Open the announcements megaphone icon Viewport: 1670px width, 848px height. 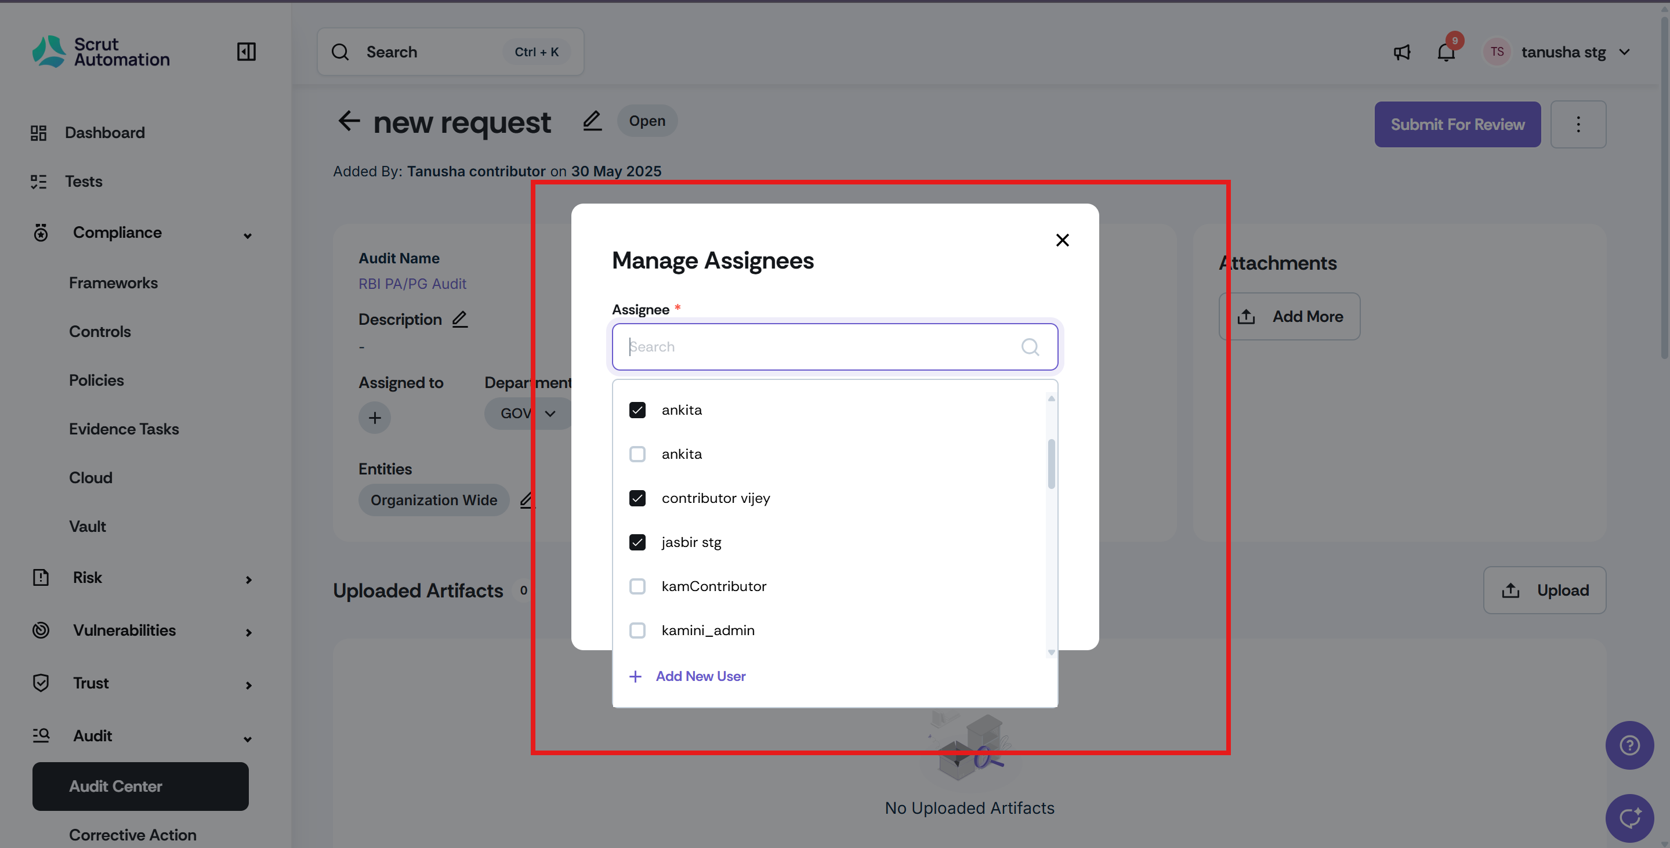1401,52
